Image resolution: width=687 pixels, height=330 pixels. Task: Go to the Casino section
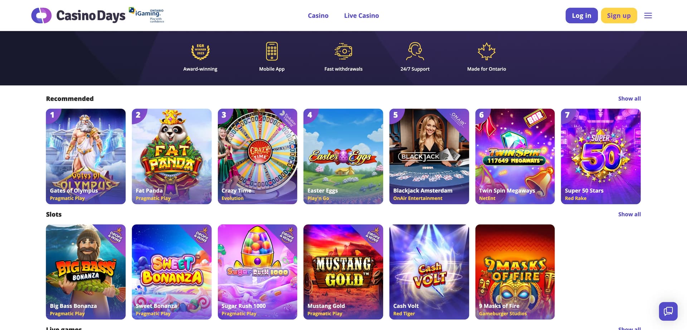[x=318, y=16]
